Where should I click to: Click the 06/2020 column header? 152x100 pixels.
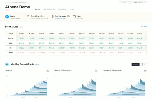pyautogui.click(x=82, y=33)
